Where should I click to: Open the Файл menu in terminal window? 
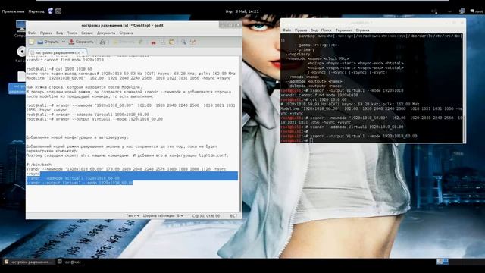286,30
